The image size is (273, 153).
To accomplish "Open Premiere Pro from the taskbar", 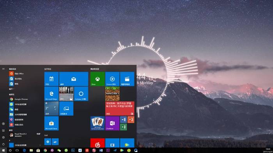I will point(108,150).
